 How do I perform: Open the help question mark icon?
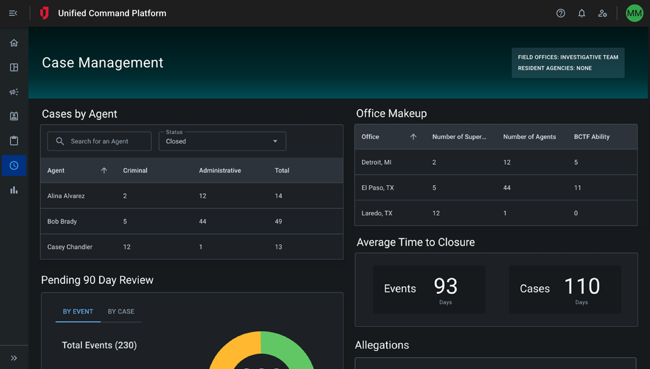pyautogui.click(x=560, y=13)
